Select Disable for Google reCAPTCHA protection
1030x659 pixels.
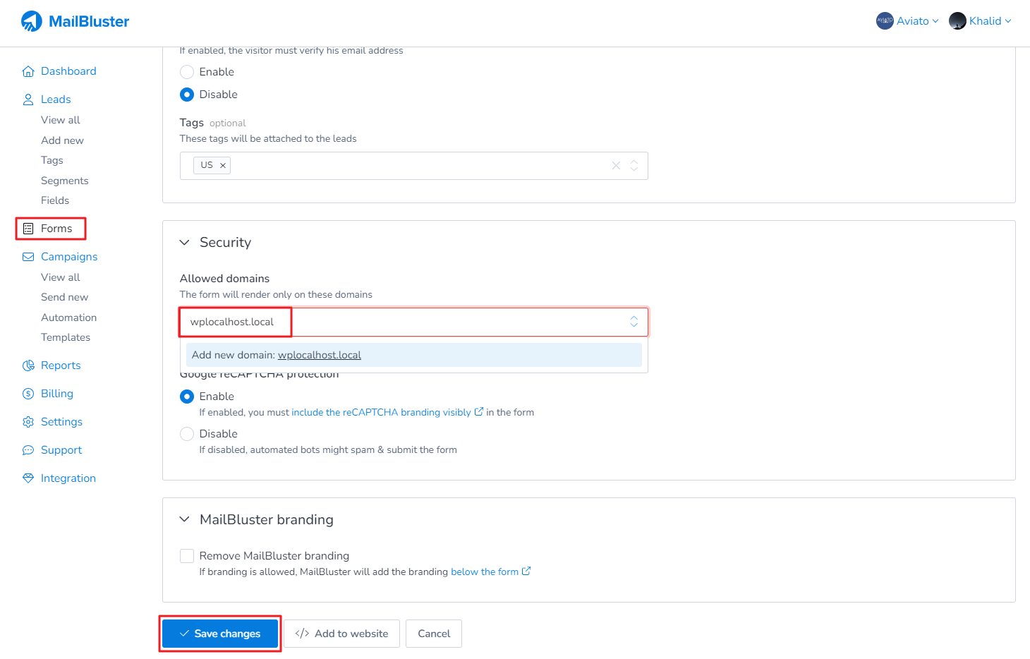click(187, 434)
